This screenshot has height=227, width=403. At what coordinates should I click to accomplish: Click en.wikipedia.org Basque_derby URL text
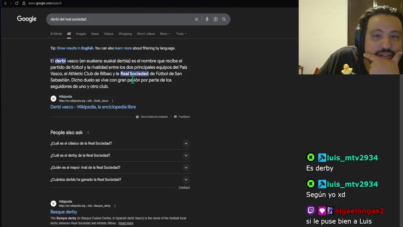tap(85, 206)
